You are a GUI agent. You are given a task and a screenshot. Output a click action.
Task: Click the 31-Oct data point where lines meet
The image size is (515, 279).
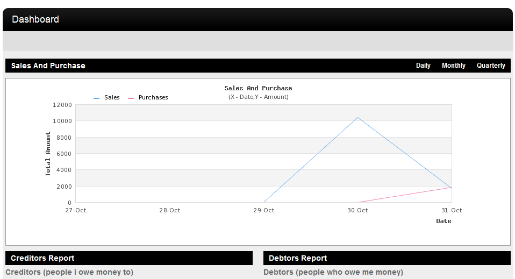click(x=451, y=188)
